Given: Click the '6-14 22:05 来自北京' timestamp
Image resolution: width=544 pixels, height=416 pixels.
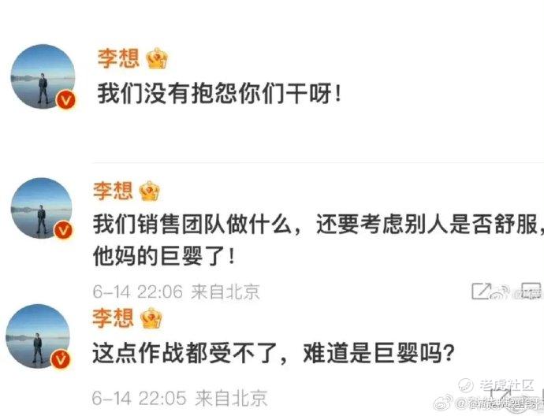Looking at the screenshot, I should coord(180,398).
